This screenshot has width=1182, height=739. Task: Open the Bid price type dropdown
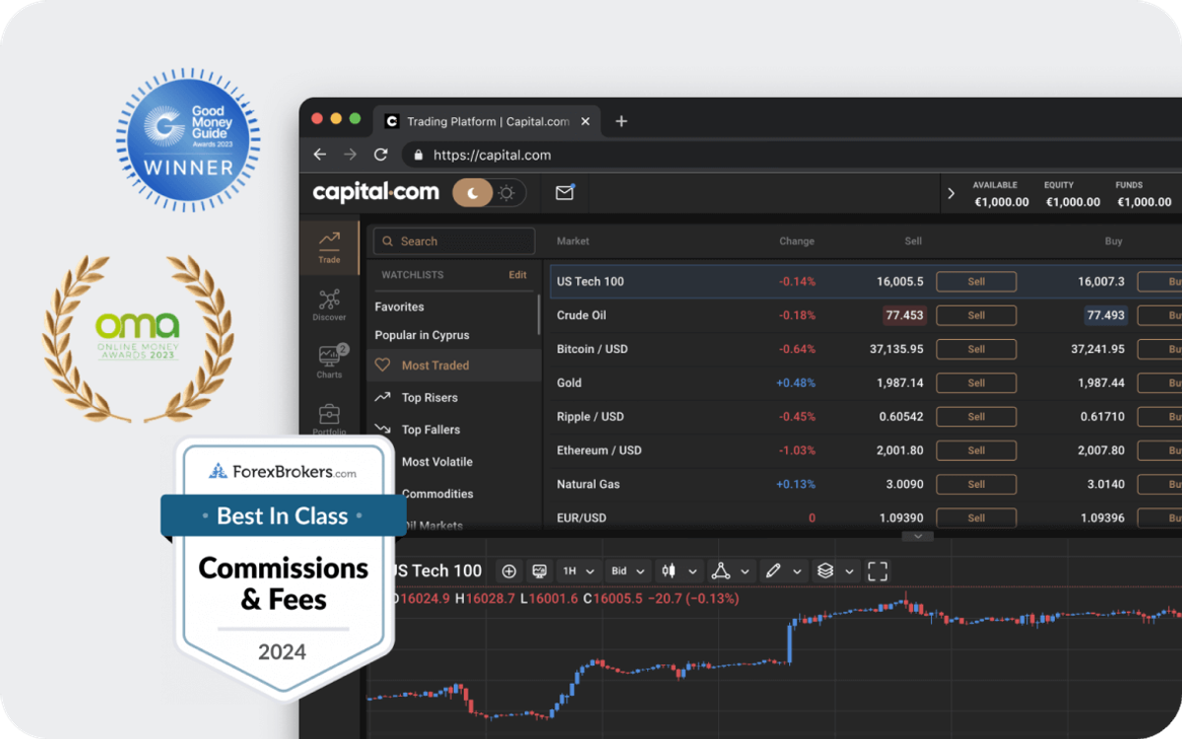click(x=628, y=571)
